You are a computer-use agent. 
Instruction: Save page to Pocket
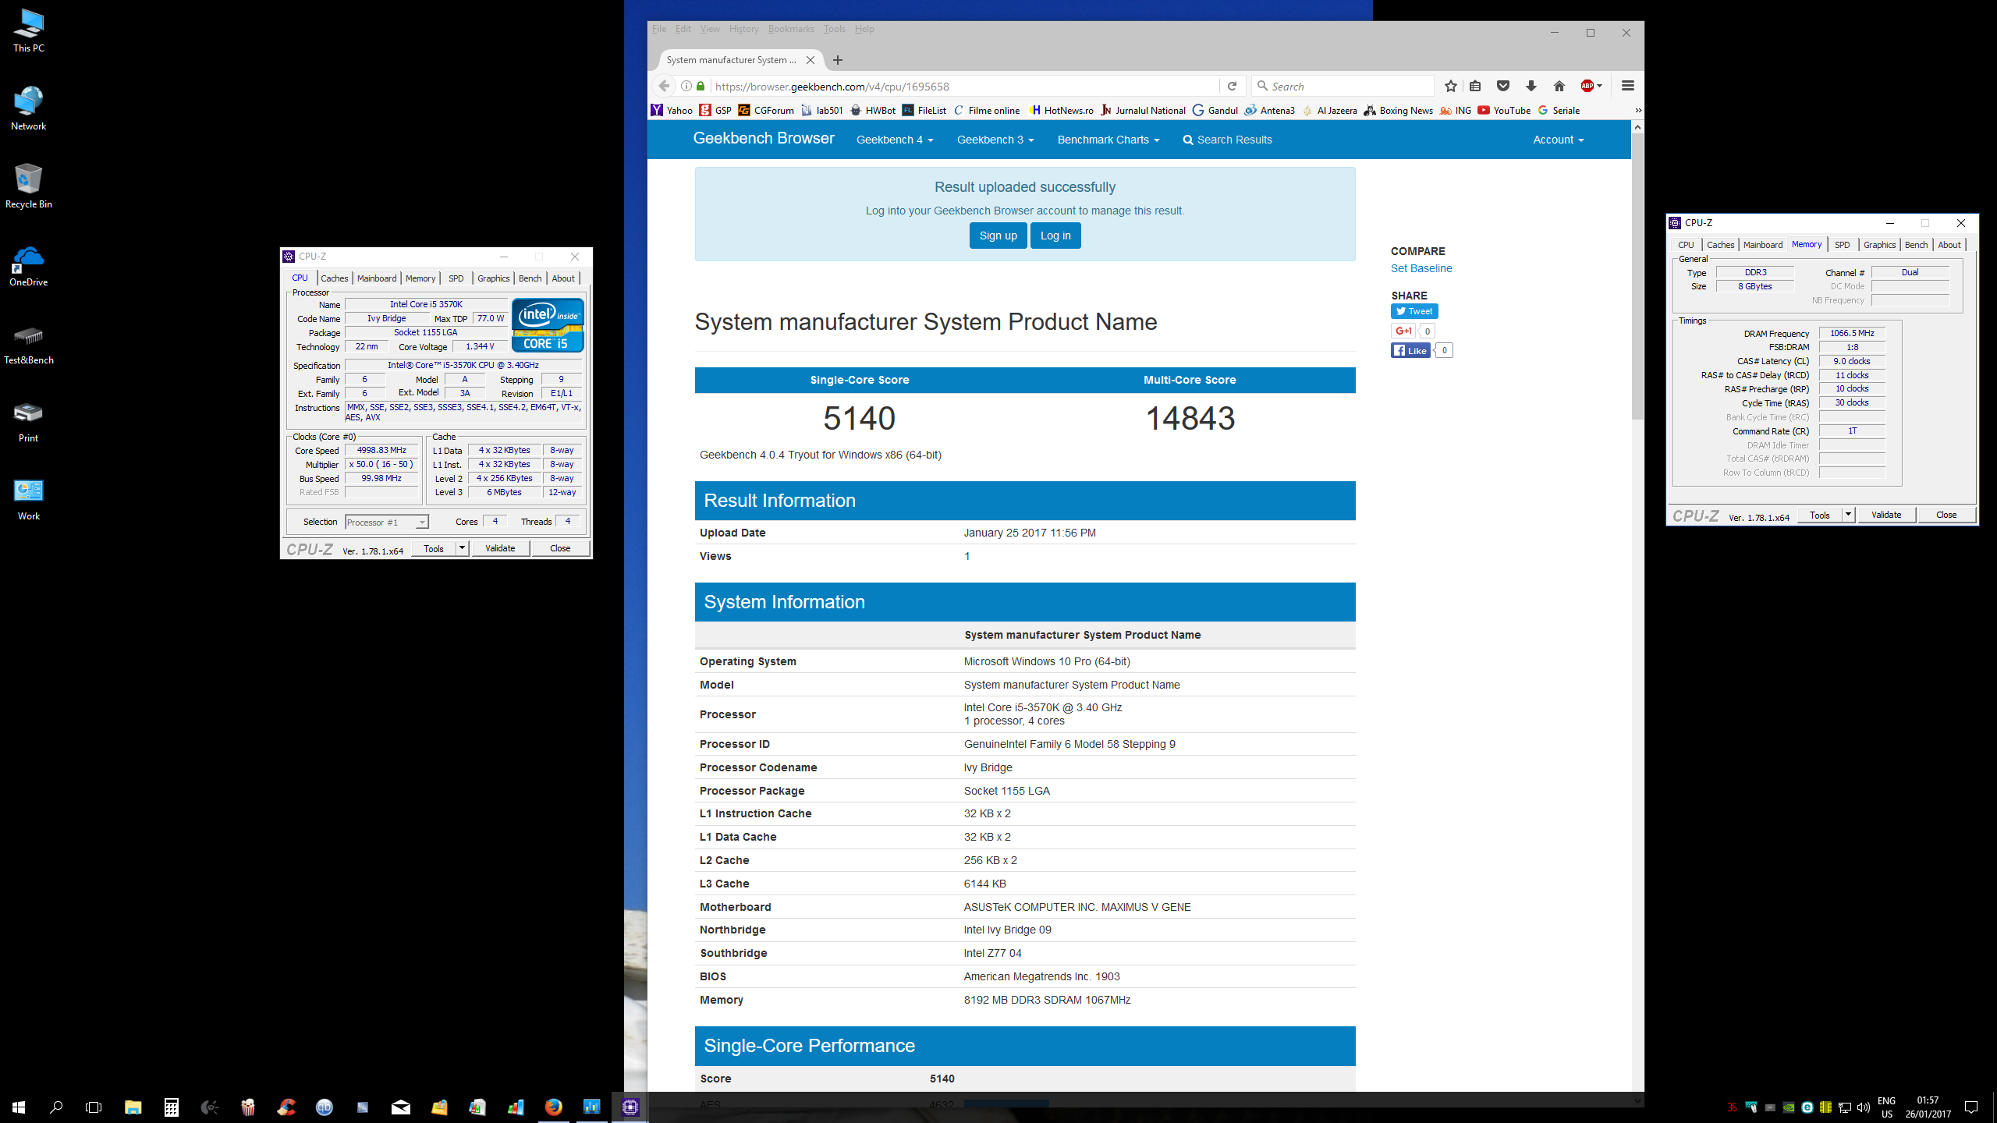click(x=1503, y=86)
